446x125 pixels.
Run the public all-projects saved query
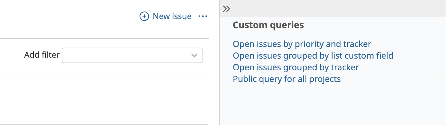point(287,79)
